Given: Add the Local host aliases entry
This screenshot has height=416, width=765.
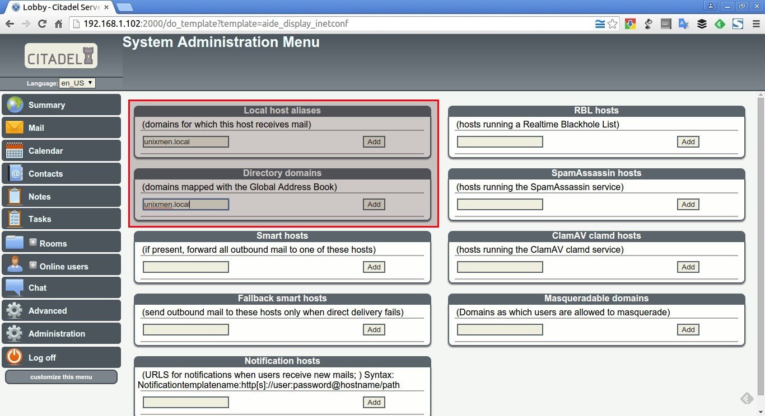Looking at the screenshot, I should click(x=374, y=141).
